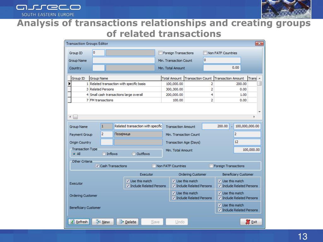Select row Related transaction with specific basis

pos(162,84)
